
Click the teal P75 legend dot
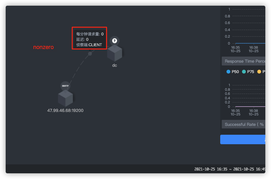tap(244, 72)
